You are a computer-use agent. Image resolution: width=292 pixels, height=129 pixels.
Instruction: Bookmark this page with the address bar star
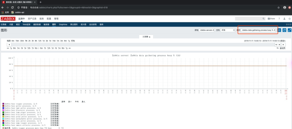pos(279,8)
